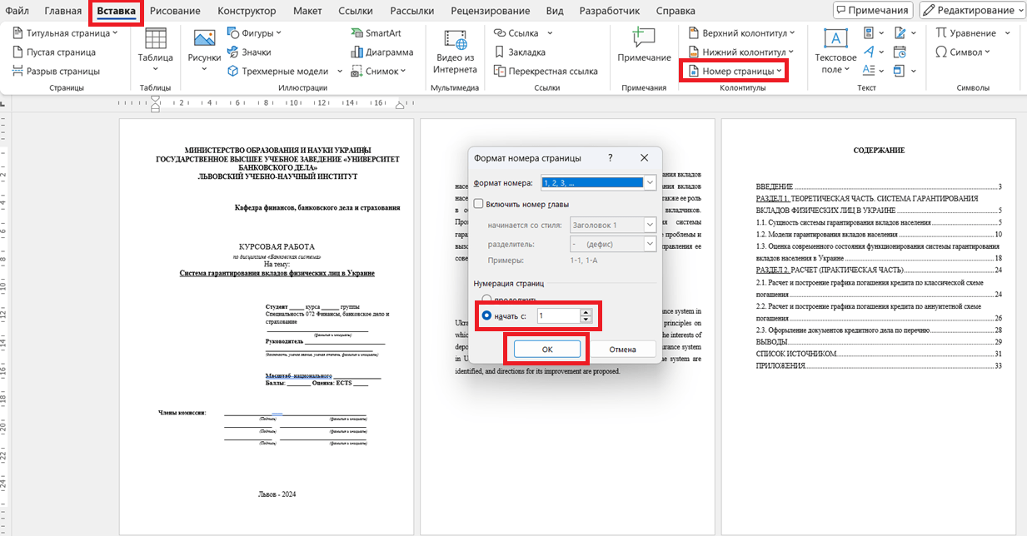The image size is (1027, 536).
Task: Click the начать с number input field
Action: [x=558, y=315]
